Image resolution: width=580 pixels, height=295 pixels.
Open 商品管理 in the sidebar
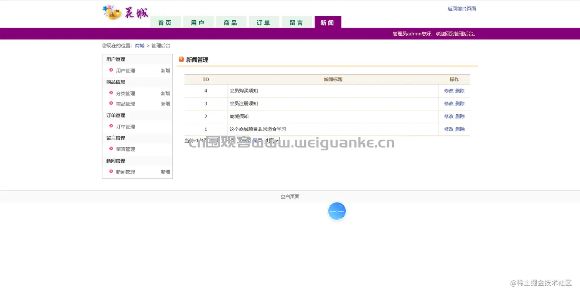125,104
